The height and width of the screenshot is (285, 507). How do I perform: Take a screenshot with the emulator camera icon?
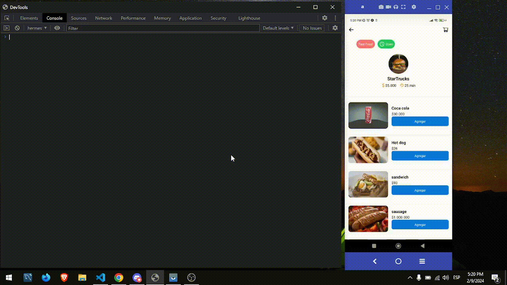click(x=381, y=7)
